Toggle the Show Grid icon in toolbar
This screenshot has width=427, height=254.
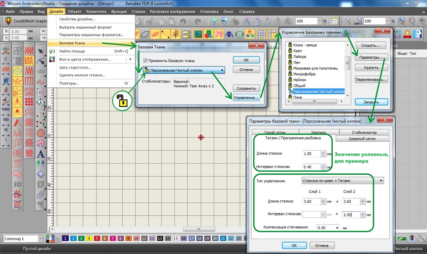click(x=262, y=34)
